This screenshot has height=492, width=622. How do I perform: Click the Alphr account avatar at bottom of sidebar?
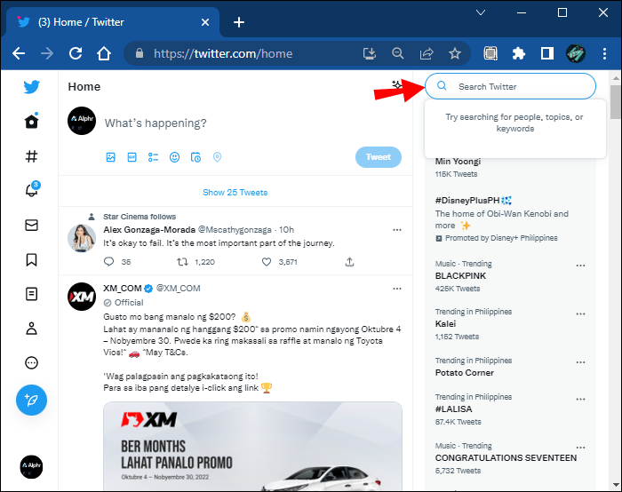[31, 466]
